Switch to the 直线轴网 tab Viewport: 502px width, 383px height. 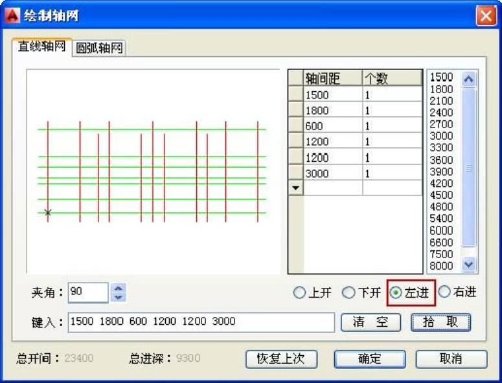pyautogui.click(x=41, y=47)
